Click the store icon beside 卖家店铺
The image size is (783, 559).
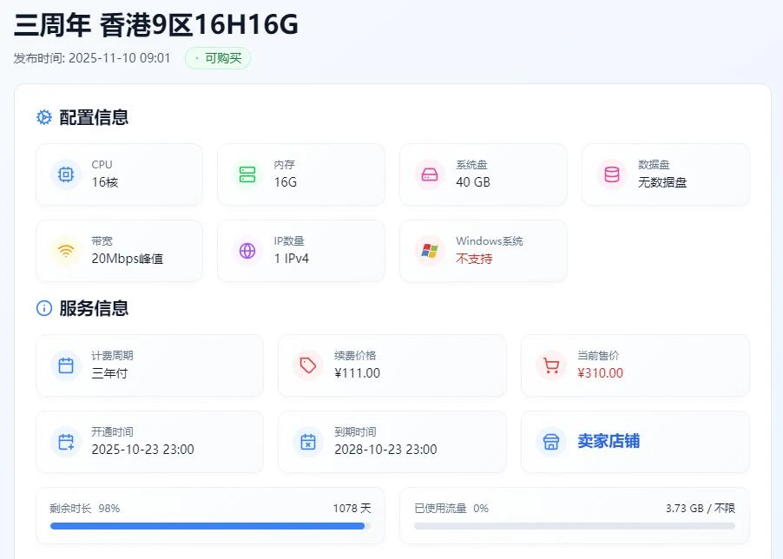click(551, 442)
